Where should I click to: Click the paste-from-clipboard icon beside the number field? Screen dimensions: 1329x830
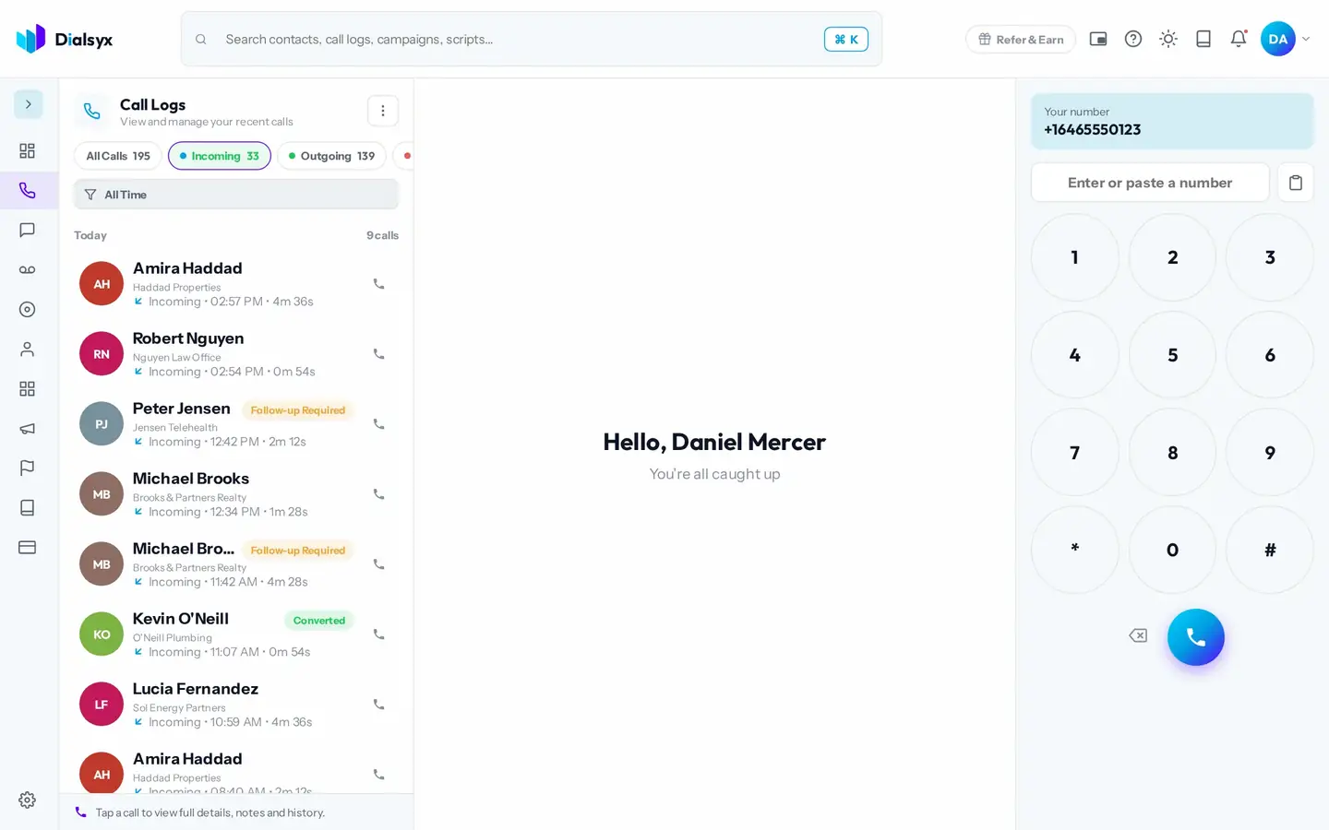tap(1295, 183)
